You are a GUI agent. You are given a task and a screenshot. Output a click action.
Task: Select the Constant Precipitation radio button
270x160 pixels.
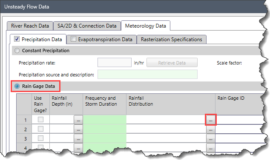pyautogui.click(x=17, y=51)
